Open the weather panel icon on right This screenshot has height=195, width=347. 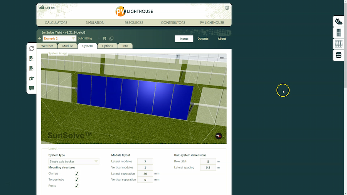point(339,22)
